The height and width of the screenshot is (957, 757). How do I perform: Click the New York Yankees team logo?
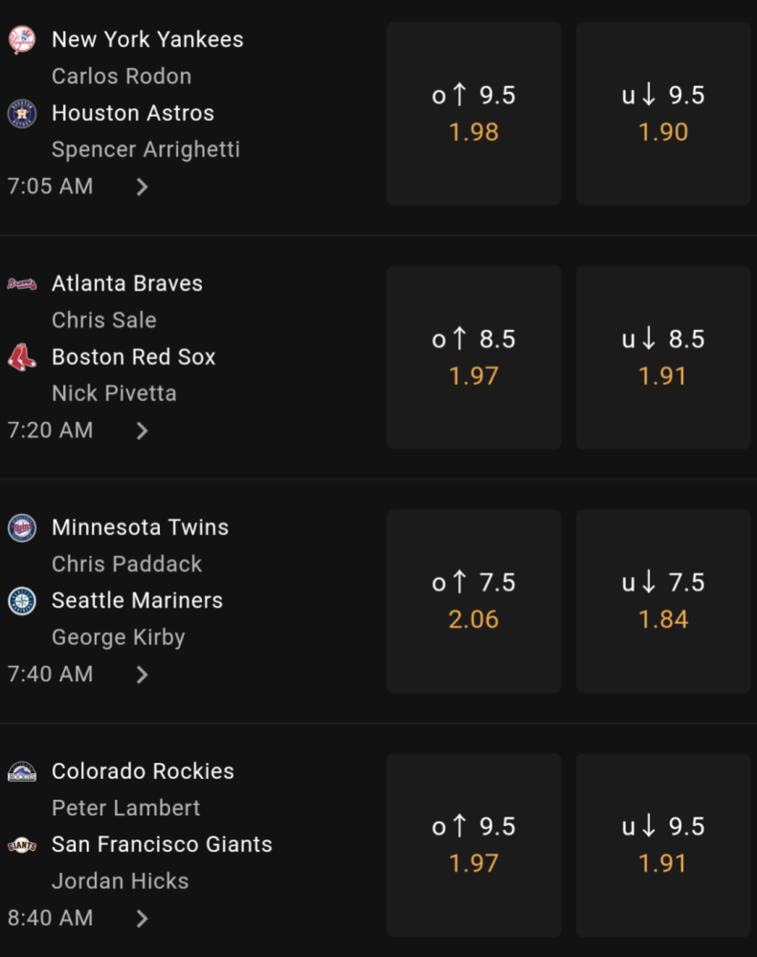21,40
